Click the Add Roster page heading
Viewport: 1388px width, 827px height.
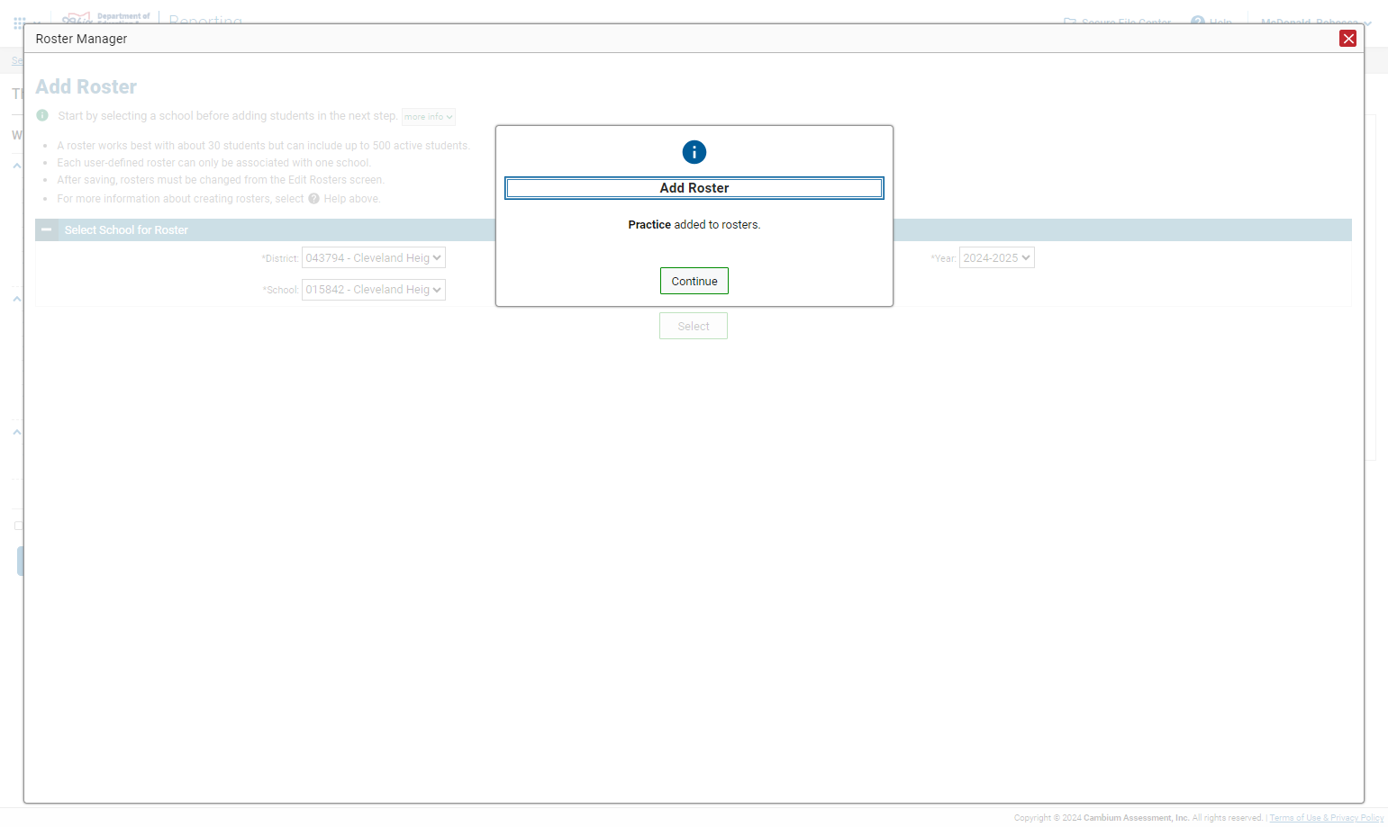(86, 87)
